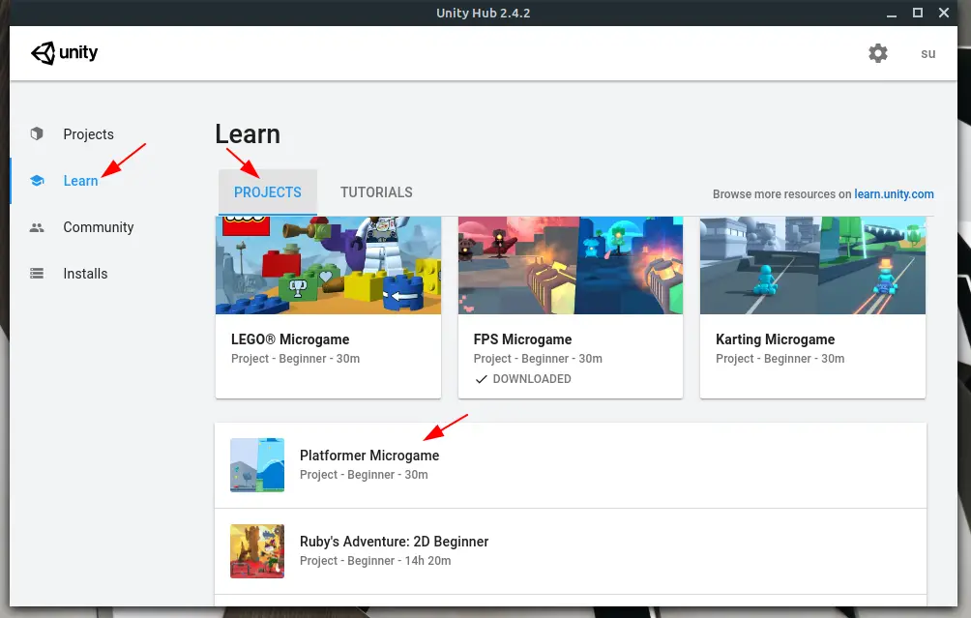
Task: Maximize the Unity Hub window
Action: (x=918, y=13)
